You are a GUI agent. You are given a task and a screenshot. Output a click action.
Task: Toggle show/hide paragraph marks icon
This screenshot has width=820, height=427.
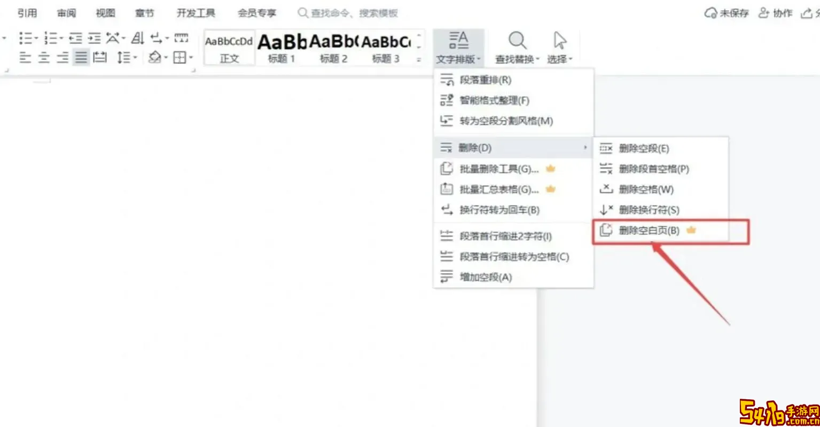156,38
